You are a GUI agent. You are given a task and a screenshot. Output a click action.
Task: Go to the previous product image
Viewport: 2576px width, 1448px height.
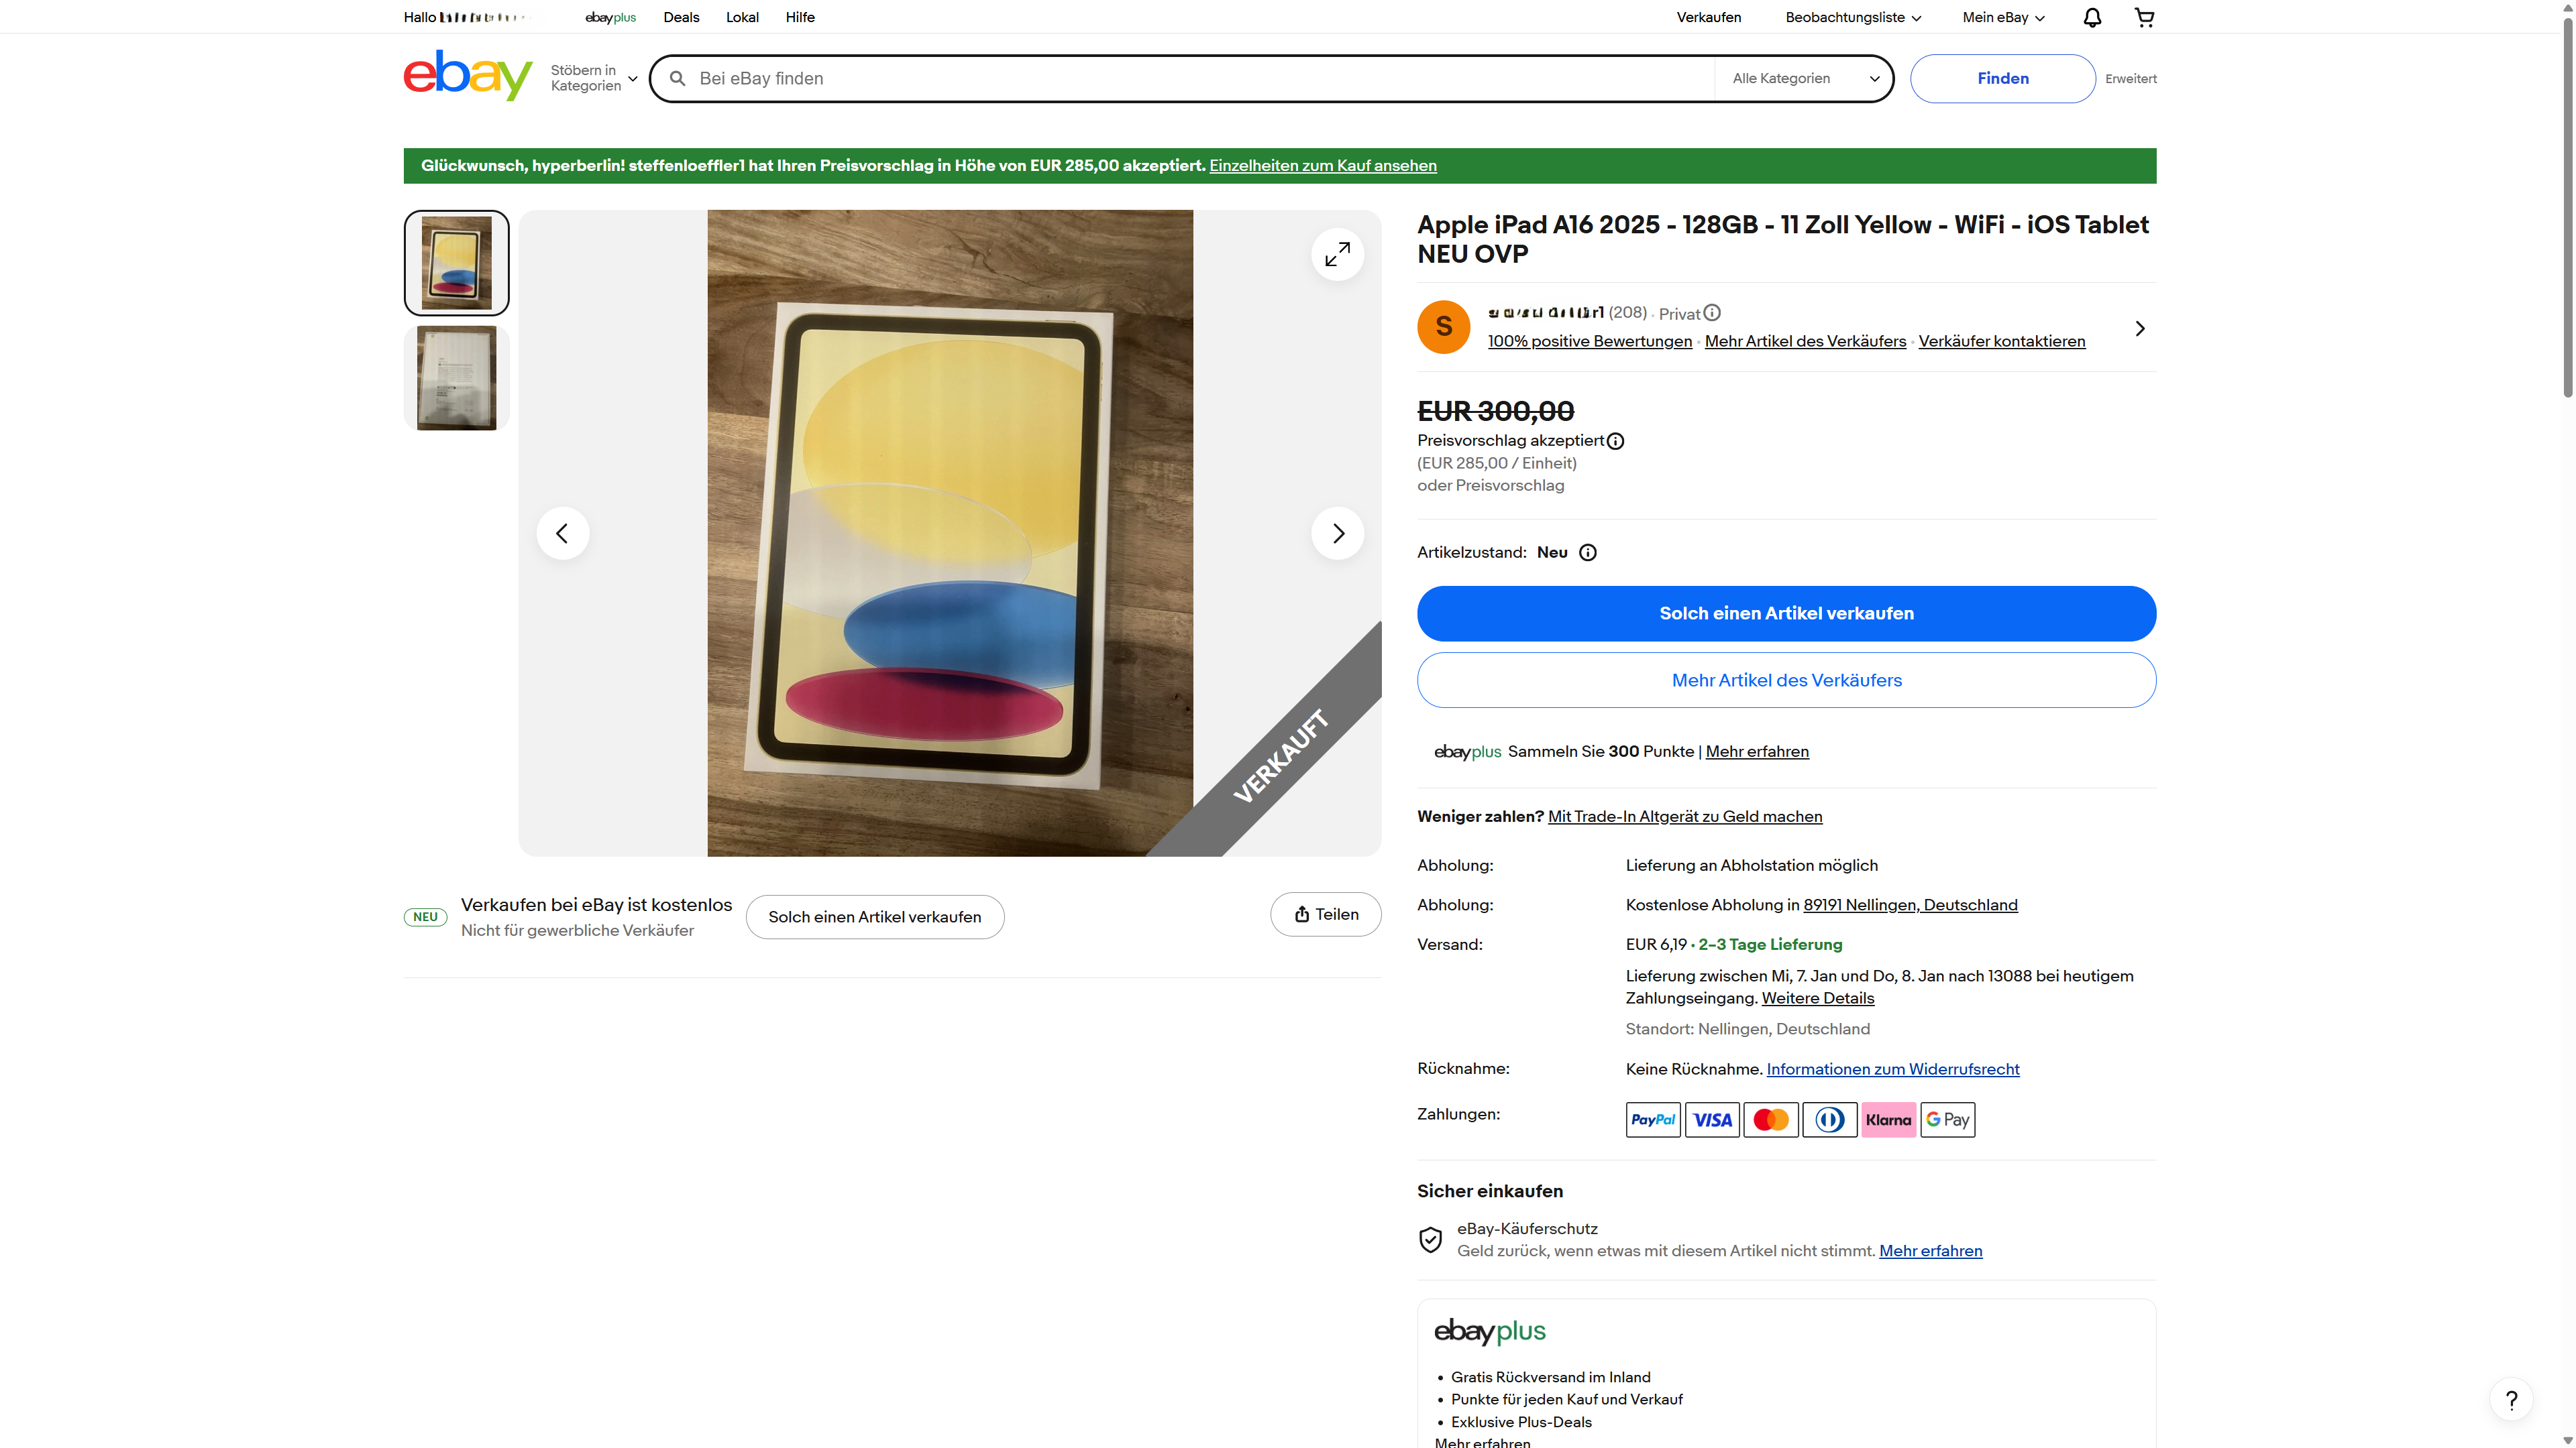pyautogui.click(x=562, y=534)
